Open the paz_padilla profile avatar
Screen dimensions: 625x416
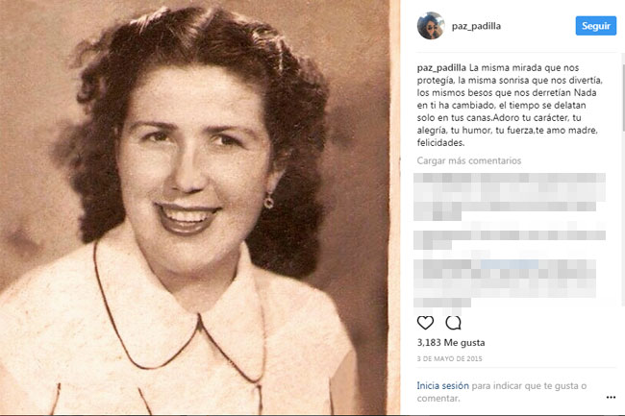click(431, 26)
